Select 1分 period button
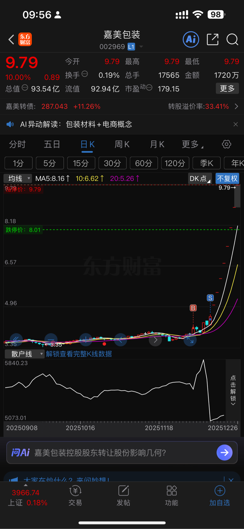 coord(18,163)
